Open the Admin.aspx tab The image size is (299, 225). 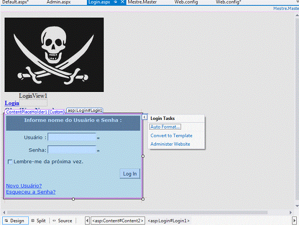pos(59,2)
